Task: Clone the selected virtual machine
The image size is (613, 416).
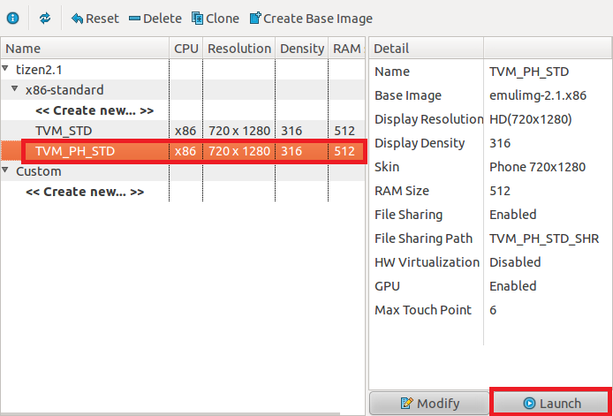Action: (x=216, y=19)
